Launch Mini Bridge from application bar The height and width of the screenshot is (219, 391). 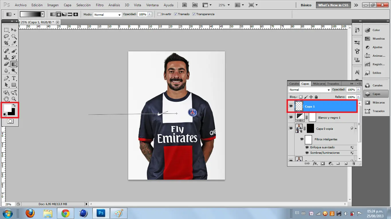point(195,5)
